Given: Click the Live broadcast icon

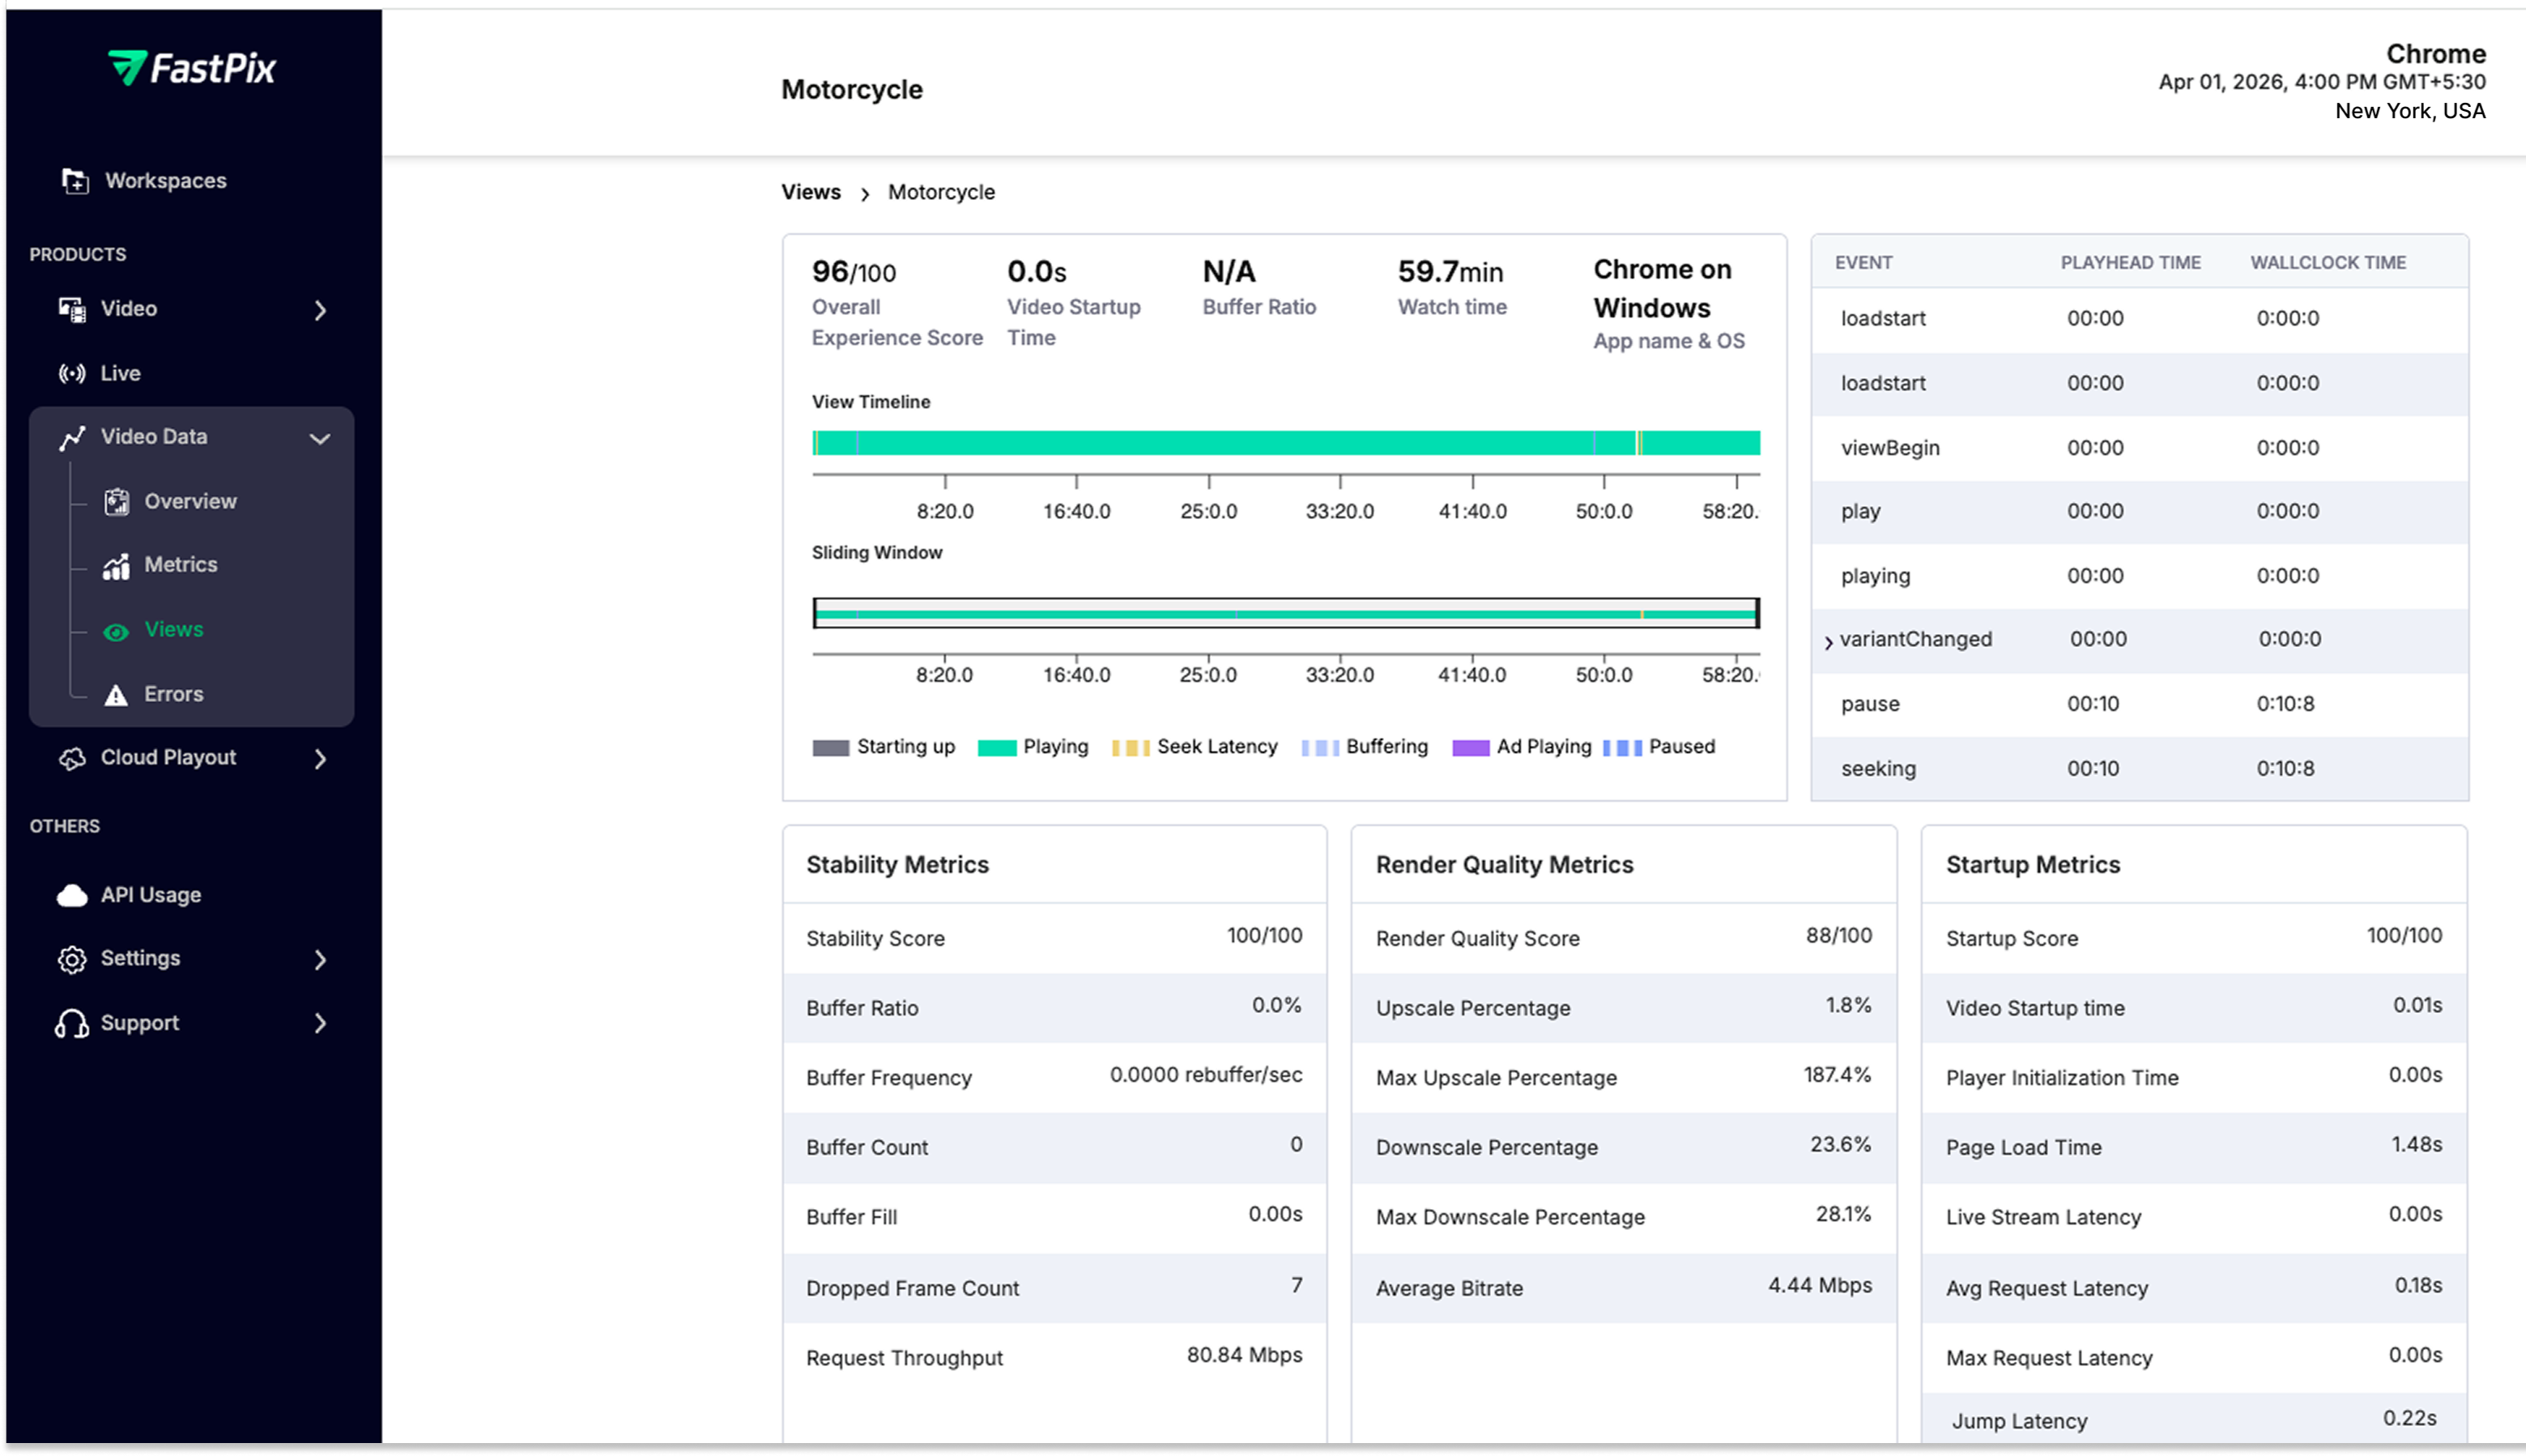Looking at the screenshot, I should [x=72, y=374].
